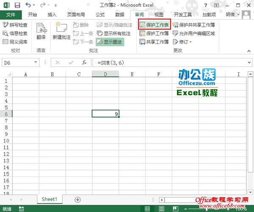Open the Help question mark icon
254x212 pixels.
tap(206, 6)
